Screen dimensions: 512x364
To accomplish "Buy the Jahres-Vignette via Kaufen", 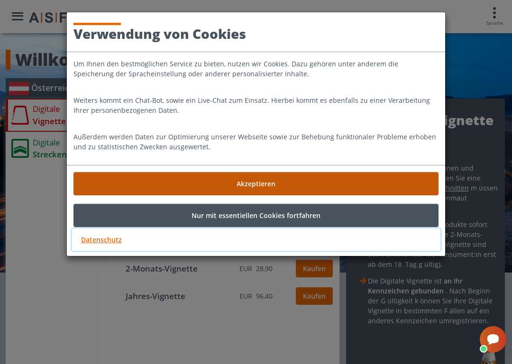I will (x=314, y=296).
